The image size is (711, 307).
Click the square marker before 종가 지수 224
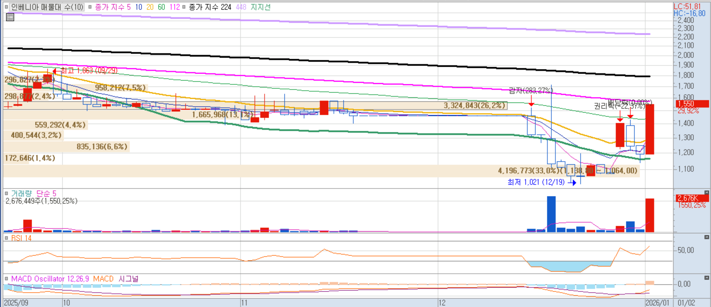184,7
